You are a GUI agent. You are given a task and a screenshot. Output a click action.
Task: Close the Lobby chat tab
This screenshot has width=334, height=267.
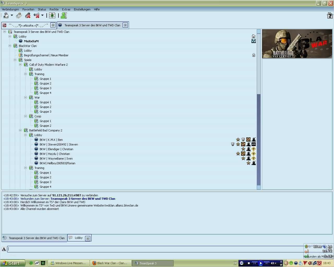88,238
